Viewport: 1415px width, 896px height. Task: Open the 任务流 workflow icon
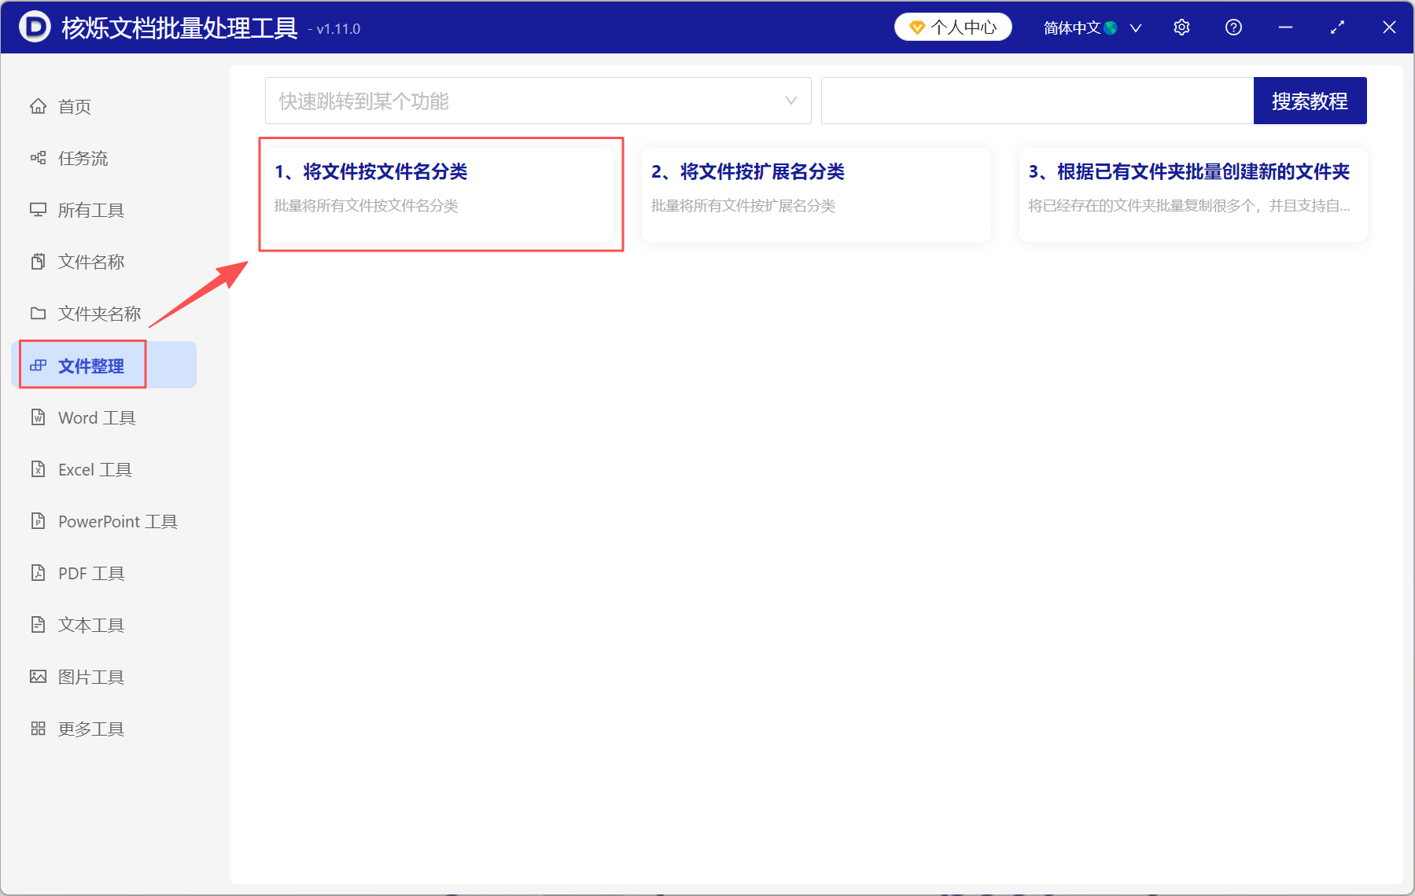38,157
